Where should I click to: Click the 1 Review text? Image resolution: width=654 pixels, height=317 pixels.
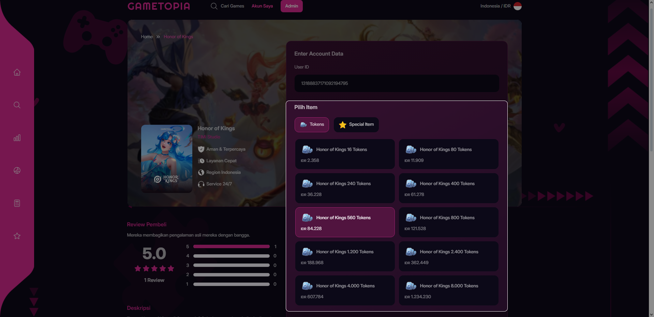click(x=154, y=280)
